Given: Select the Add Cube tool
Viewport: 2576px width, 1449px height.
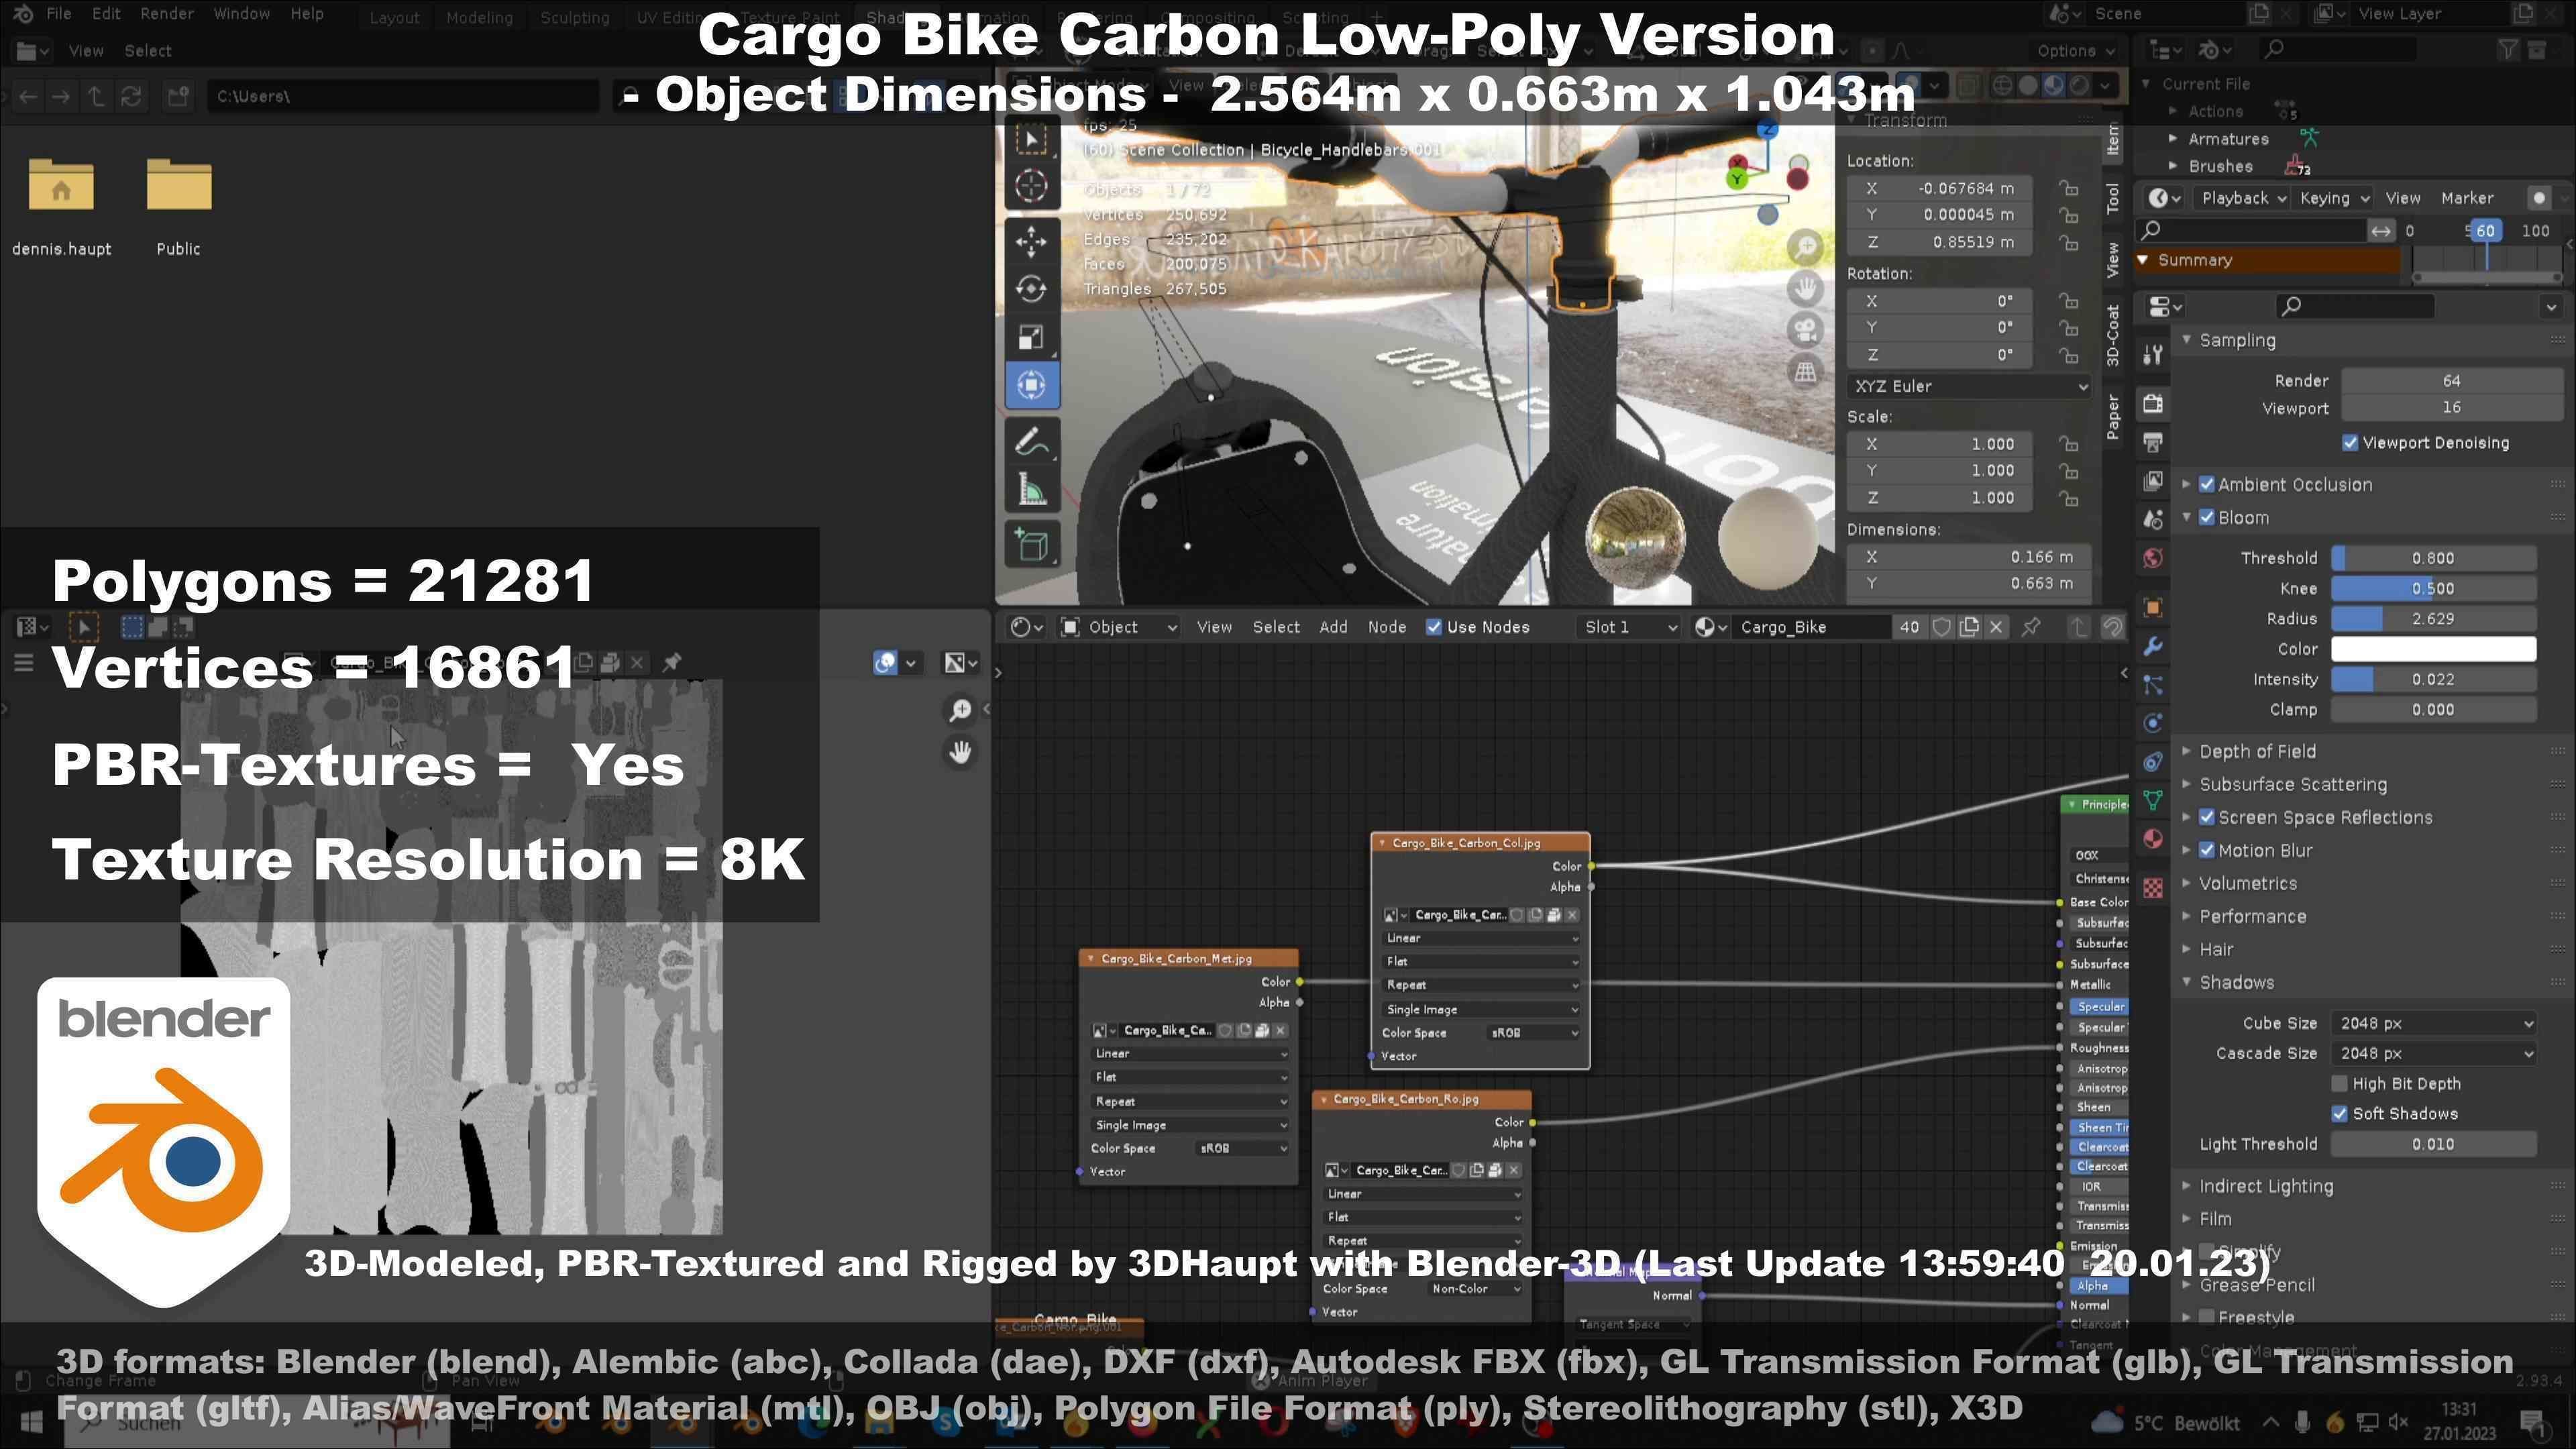Looking at the screenshot, I should 1031,545.
